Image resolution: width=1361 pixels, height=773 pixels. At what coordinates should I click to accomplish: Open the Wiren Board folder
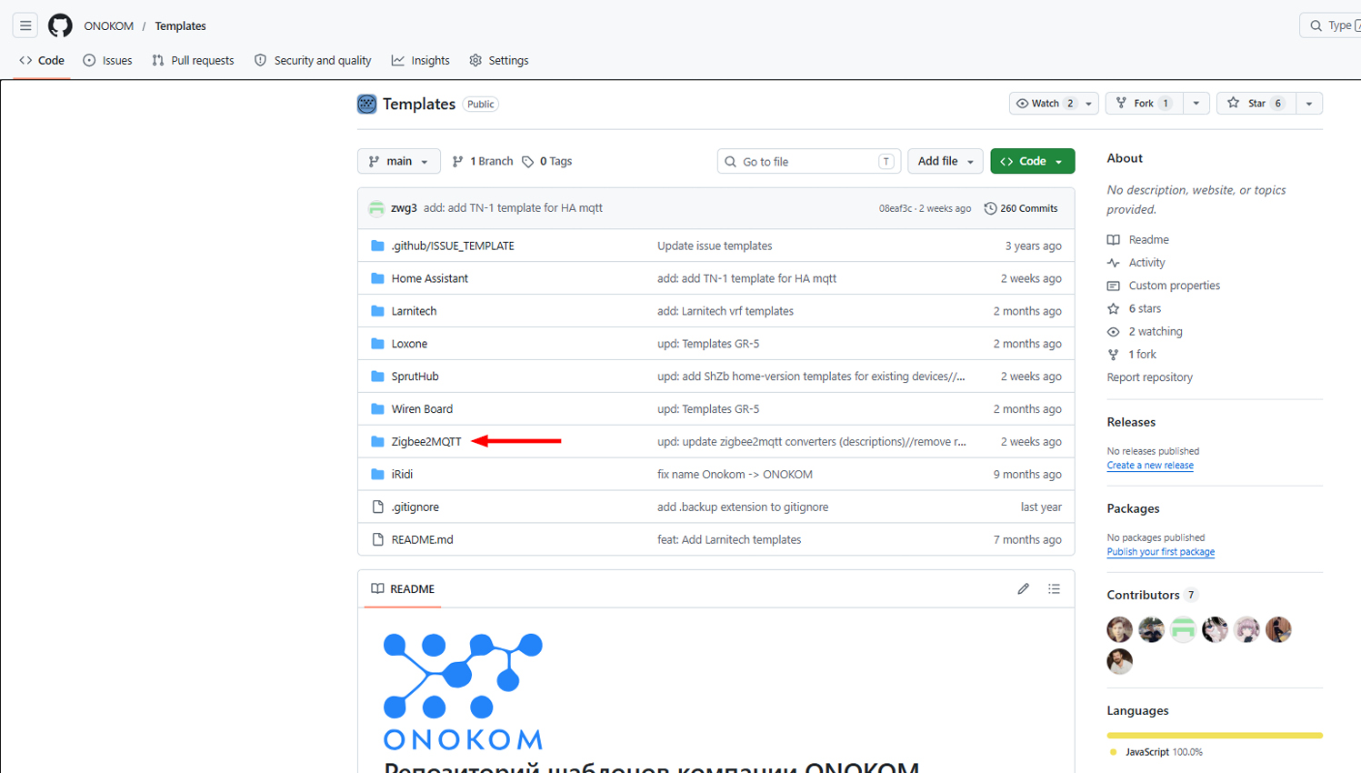coord(422,409)
